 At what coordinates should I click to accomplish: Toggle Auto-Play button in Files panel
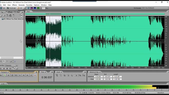(x=1, y=61)
